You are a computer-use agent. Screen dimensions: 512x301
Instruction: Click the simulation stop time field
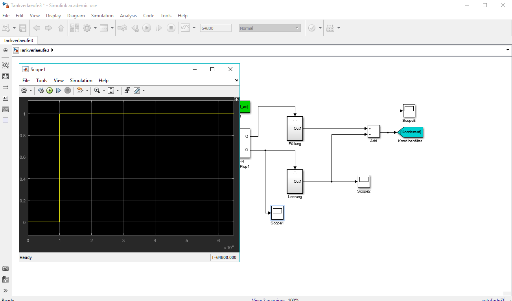click(x=215, y=28)
